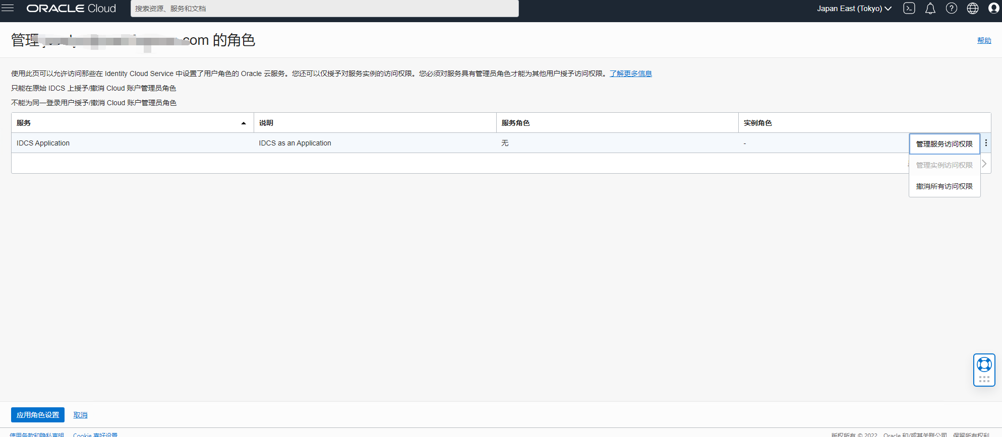The height and width of the screenshot is (437, 1002).
Task: Choose 管理实例访问权限 from the menu
Action: point(945,165)
